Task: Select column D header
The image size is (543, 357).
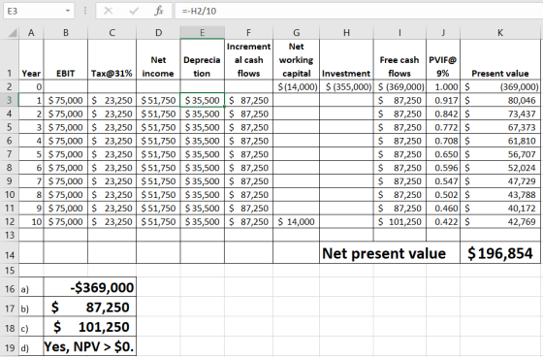Action: click(x=158, y=33)
